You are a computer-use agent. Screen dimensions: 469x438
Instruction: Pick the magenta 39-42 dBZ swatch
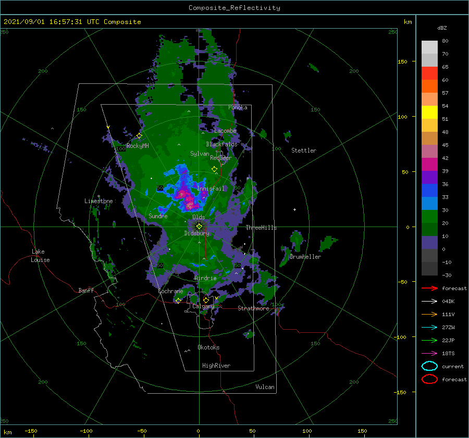tap(429, 165)
